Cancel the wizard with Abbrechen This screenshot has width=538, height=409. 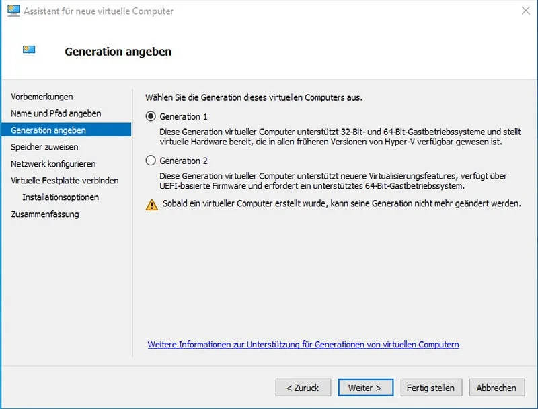pos(496,388)
